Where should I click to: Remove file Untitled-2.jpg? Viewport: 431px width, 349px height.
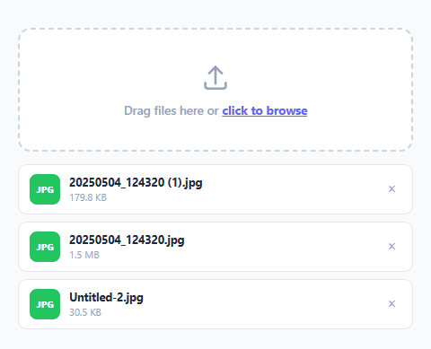pos(391,304)
